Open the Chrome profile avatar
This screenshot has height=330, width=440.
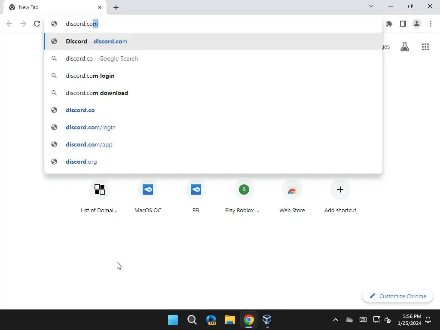(x=417, y=24)
